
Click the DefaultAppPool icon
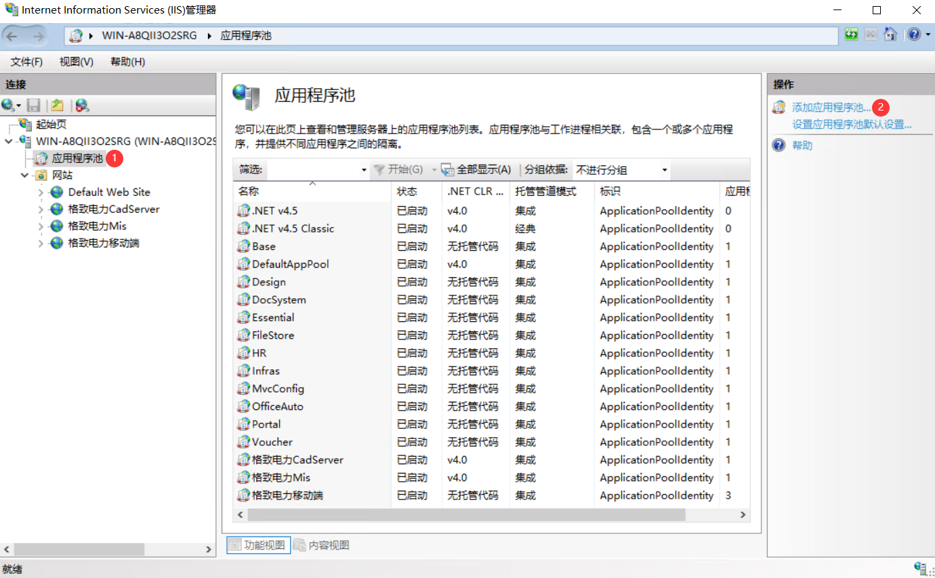pyautogui.click(x=244, y=264)
